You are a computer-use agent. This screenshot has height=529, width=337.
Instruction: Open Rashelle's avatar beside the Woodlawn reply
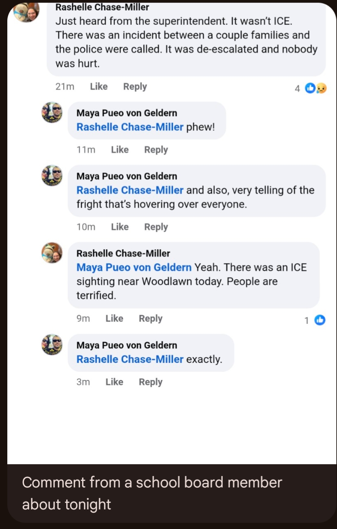(x=52, y=252)
